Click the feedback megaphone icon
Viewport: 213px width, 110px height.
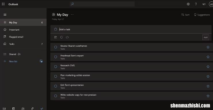(204, 4)
